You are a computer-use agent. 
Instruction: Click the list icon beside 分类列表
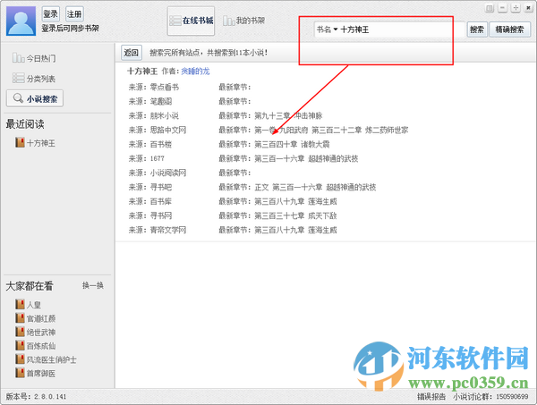[18, 78]
